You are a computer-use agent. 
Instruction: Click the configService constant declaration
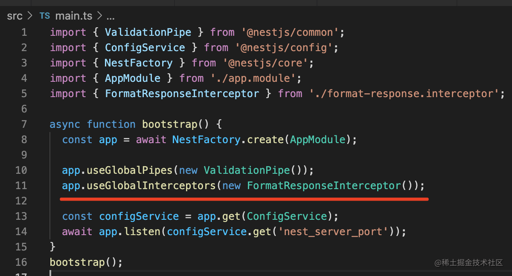click(x=139, y=216)
